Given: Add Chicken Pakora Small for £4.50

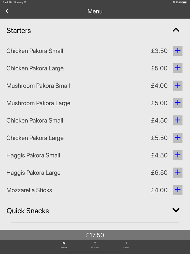Looking at the screenshot, I should tap(178, 120).
